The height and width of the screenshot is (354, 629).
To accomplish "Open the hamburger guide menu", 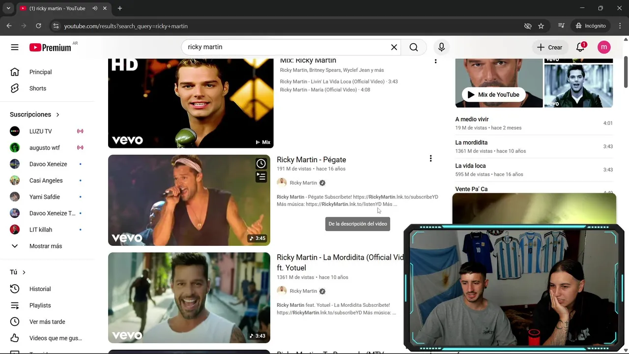I will (15, 47).
